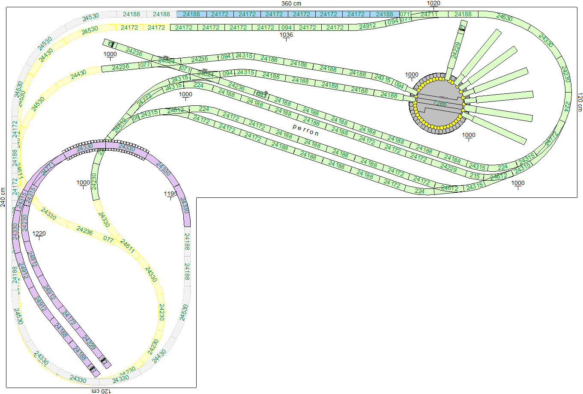Click the green 24530 curved track
The height and width of the screenshot is (394, 583).
pyautogui.click(x=504, y=17)
